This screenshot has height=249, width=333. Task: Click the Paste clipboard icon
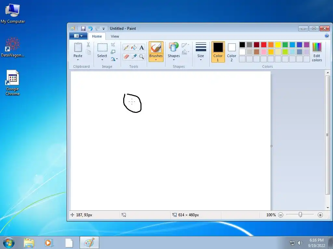pos(78,47)
